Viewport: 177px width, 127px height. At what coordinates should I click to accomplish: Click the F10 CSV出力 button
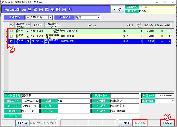click(140, 123)
